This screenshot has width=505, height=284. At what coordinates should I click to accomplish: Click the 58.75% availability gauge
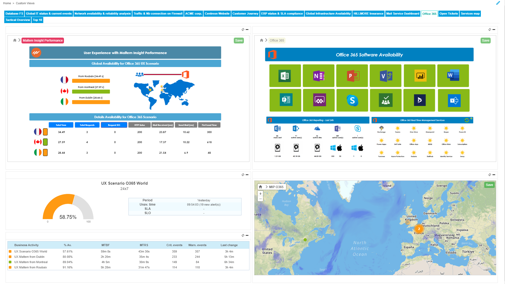68,207
